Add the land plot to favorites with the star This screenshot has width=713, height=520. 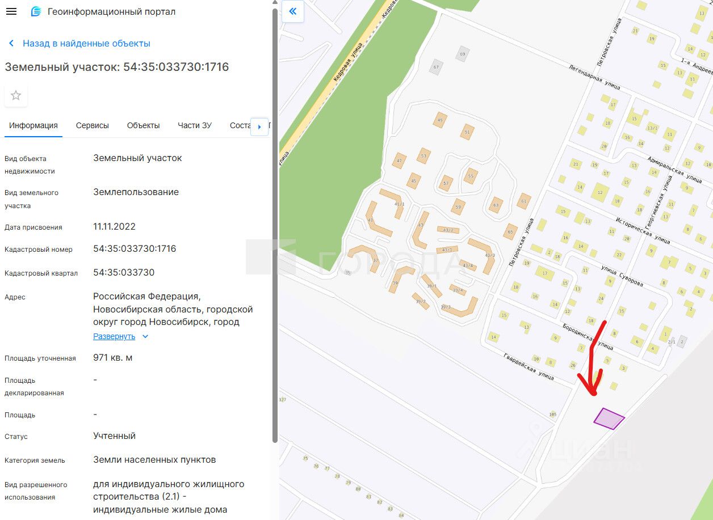point(16,95)
